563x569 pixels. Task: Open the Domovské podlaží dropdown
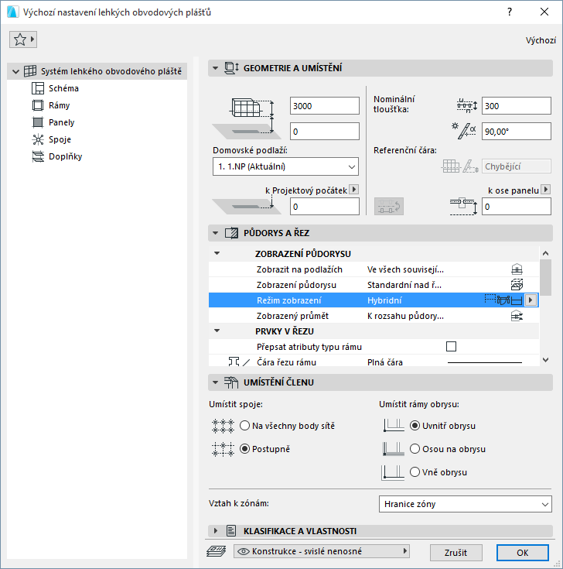coord(285,166)
